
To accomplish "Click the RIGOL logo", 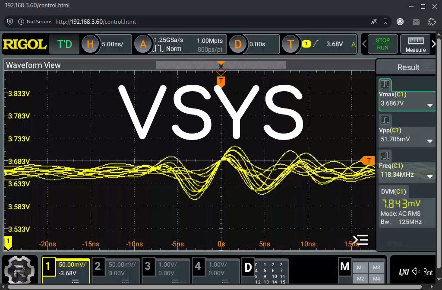I will click(25, 45).
